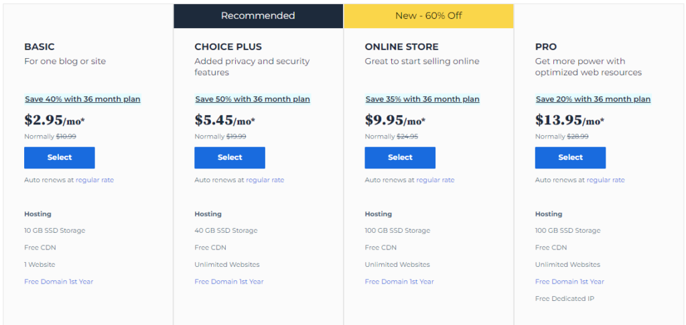Open ONLINE STORE Free Domain 1st Year link
This screenshot has width=686, height=325.
click(399, 282)
